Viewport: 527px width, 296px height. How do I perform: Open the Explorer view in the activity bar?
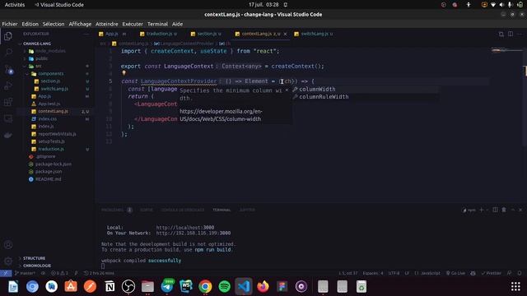pyautogui.click(x=8, y=36)
